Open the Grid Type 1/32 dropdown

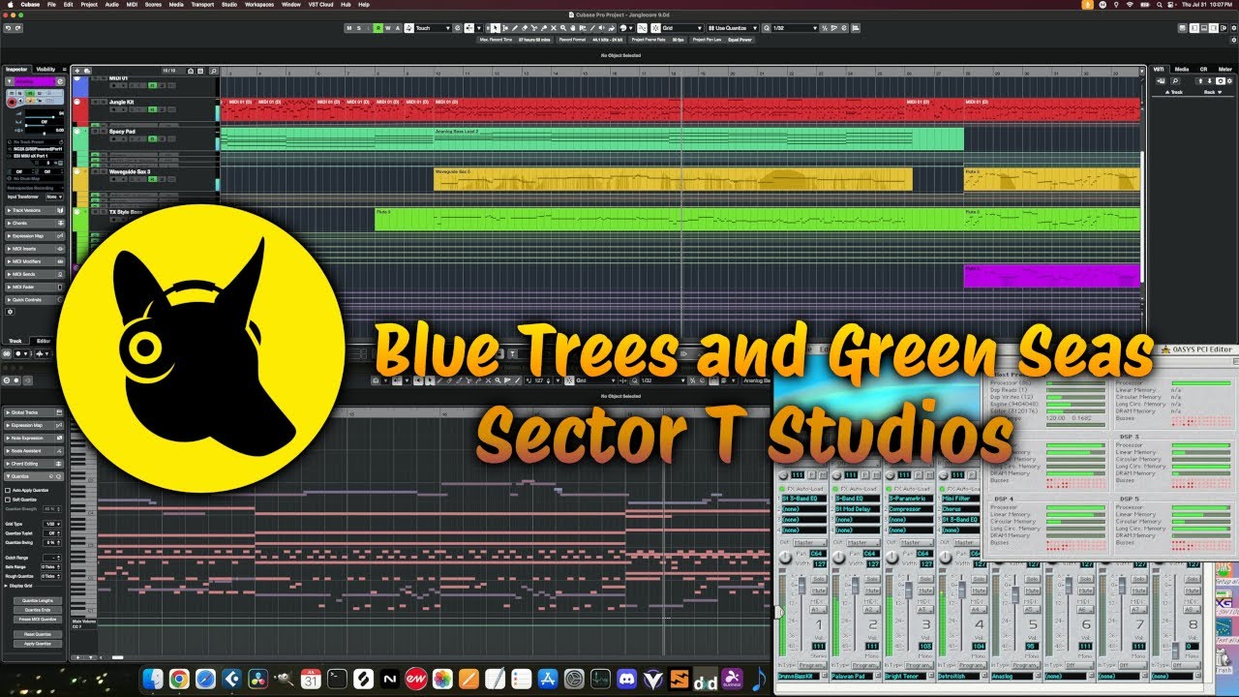pos(52,524)
